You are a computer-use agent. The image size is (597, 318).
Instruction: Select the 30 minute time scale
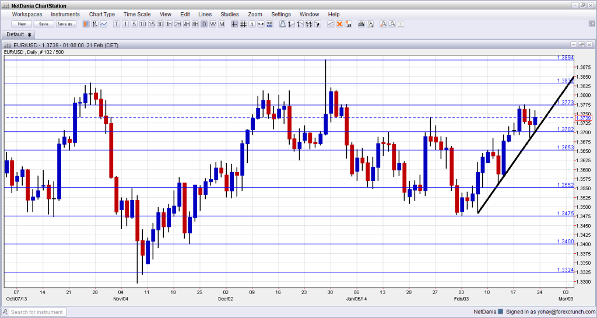pos(160,24)
